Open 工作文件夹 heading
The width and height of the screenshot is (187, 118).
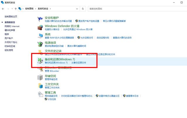(52, 84)
